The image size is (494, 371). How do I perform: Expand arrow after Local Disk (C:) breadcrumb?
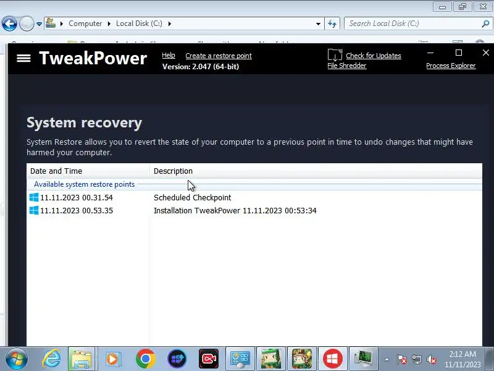click(169, 23)
